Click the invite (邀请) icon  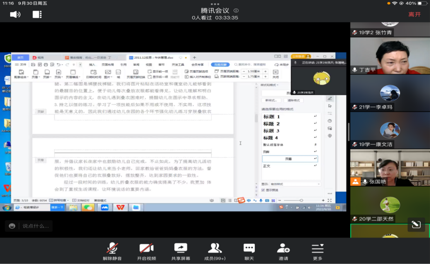pos(283,251)
